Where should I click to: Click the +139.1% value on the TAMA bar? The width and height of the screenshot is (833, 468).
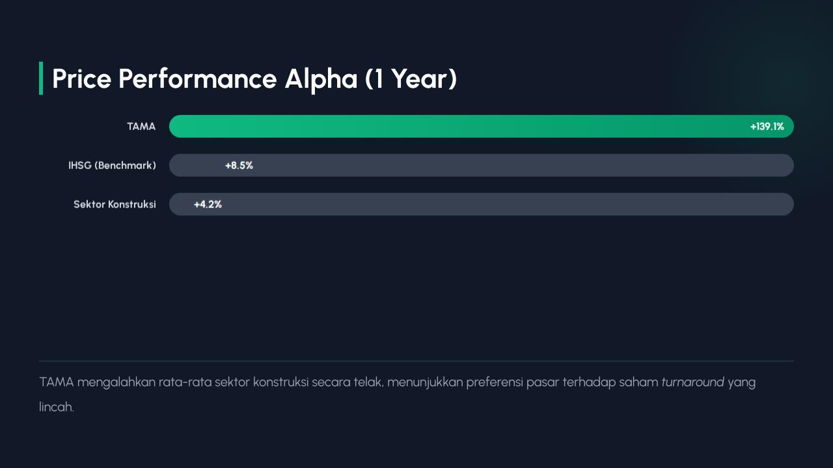pyautogui.click(x=767, y=127)
